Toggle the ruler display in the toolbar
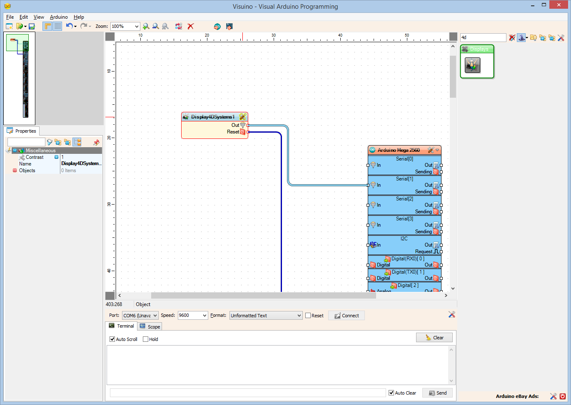 click(x=47, y=26)
